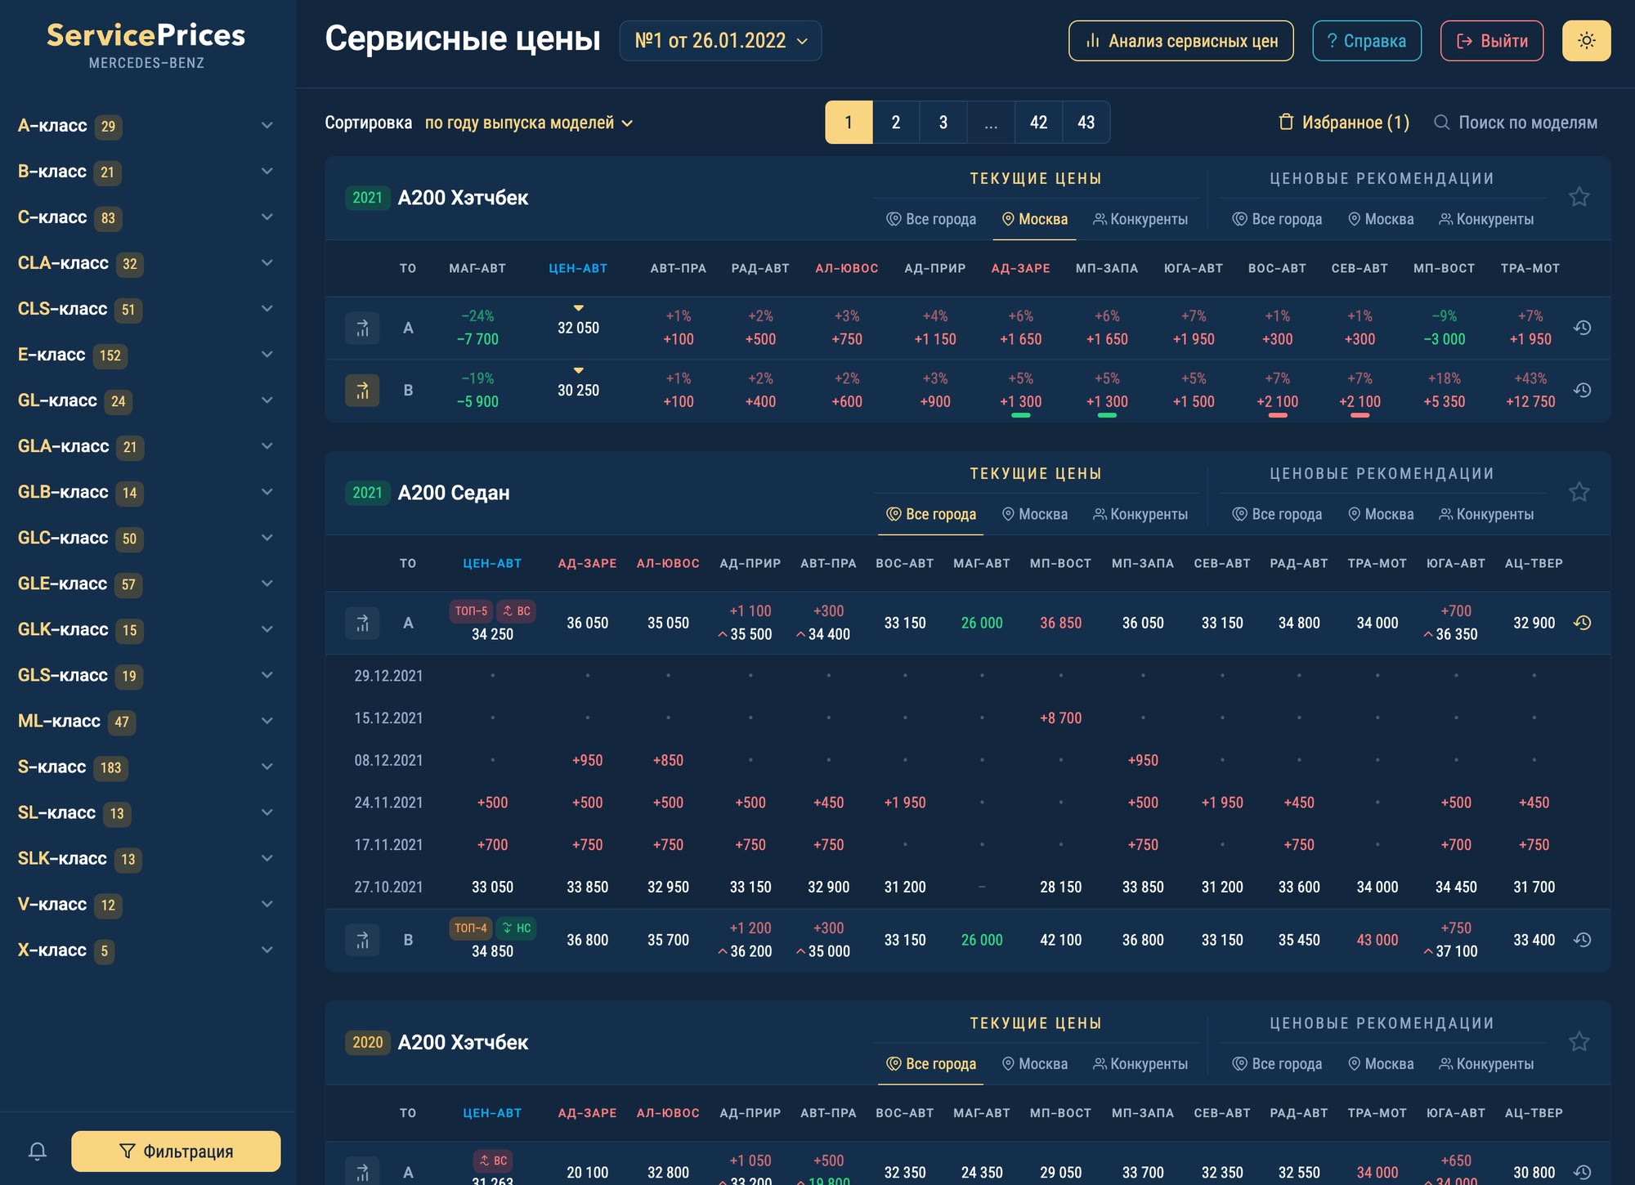Select Конкуренты current prices tab, A200 Седан

pyautogui.click(x=1140, y=514)
